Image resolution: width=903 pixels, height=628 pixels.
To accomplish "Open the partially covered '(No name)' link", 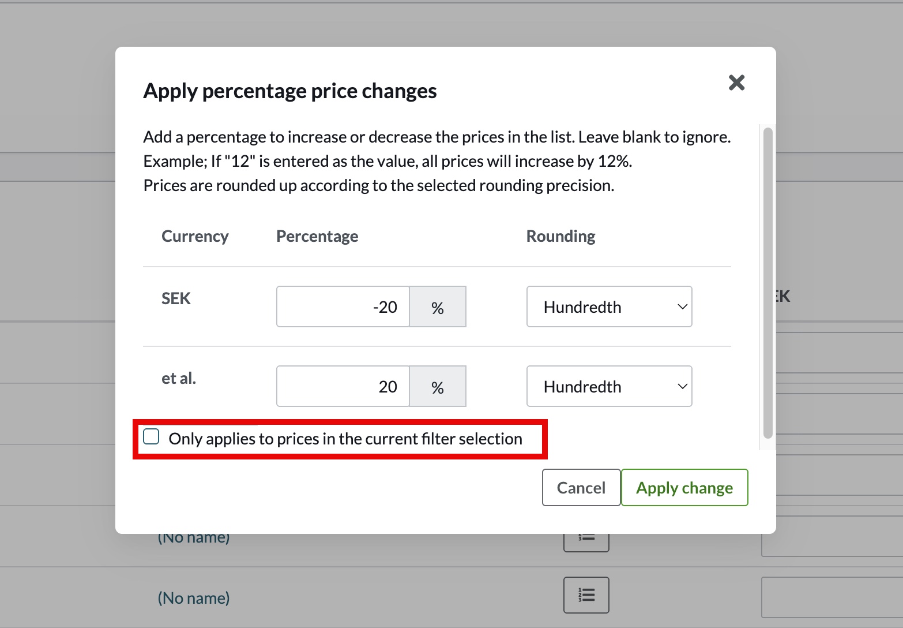I will [194, 539].
